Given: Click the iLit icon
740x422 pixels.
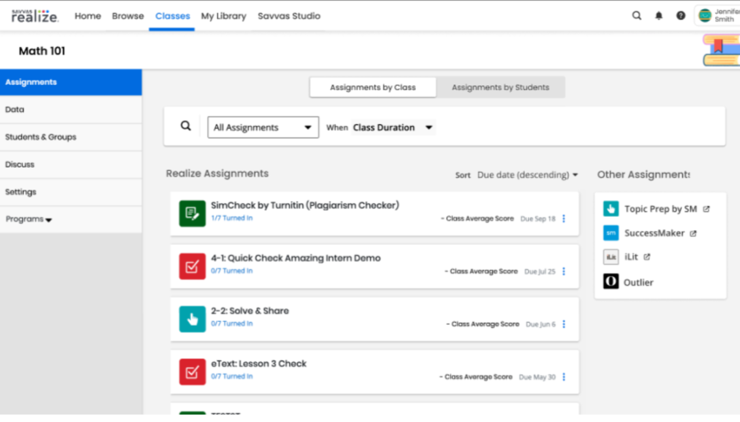Looking at the screenshot, I should click(x=611, y=257).
